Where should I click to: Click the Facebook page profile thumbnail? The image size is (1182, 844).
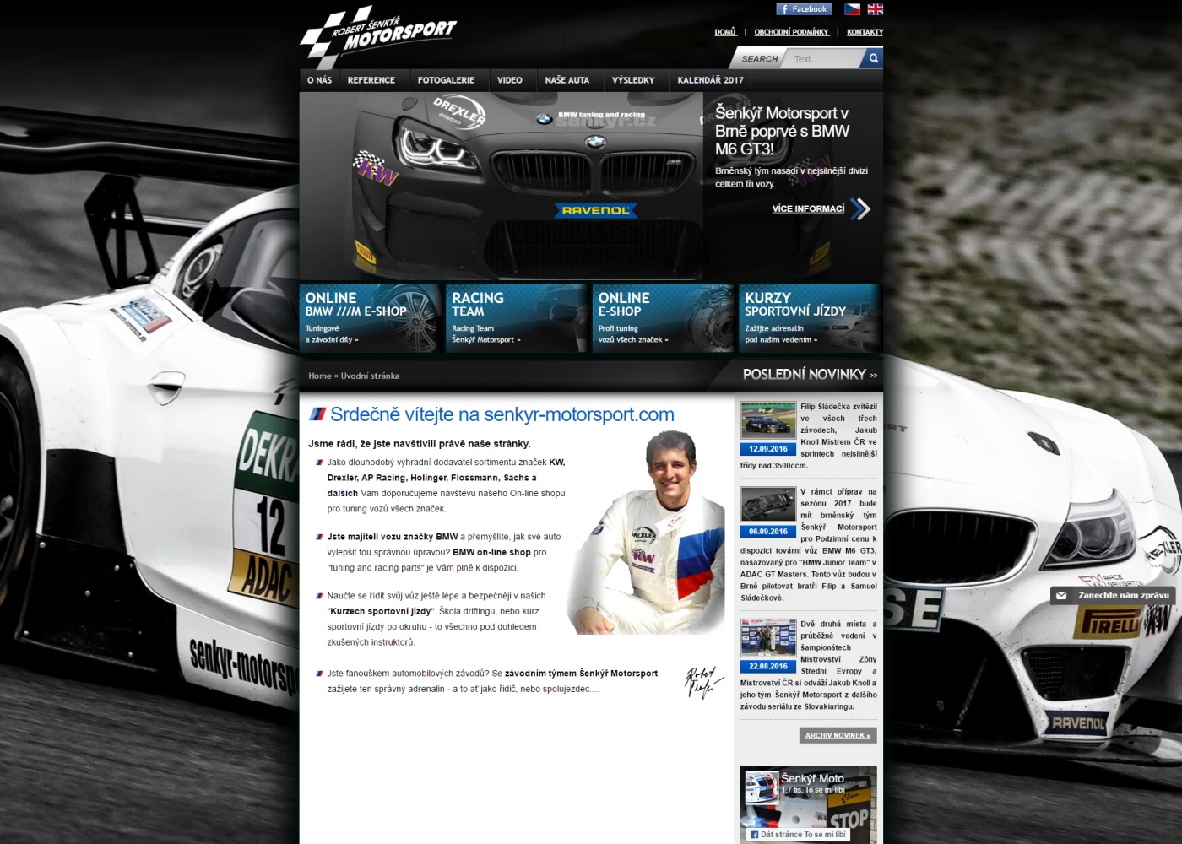(761, 787)
